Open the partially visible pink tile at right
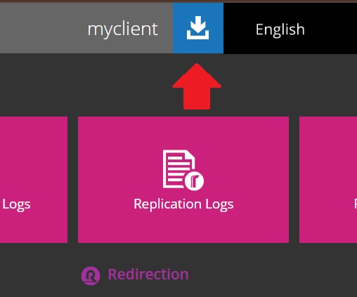The image size is (357, 297). (328, 180)
